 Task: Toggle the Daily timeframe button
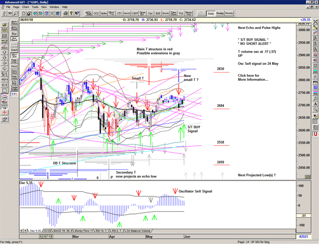pyautogui.click(x=211, y=14)
